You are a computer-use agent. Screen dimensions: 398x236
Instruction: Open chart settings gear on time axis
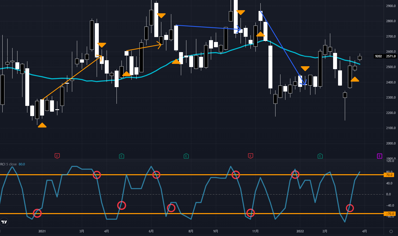click(391, 231)
